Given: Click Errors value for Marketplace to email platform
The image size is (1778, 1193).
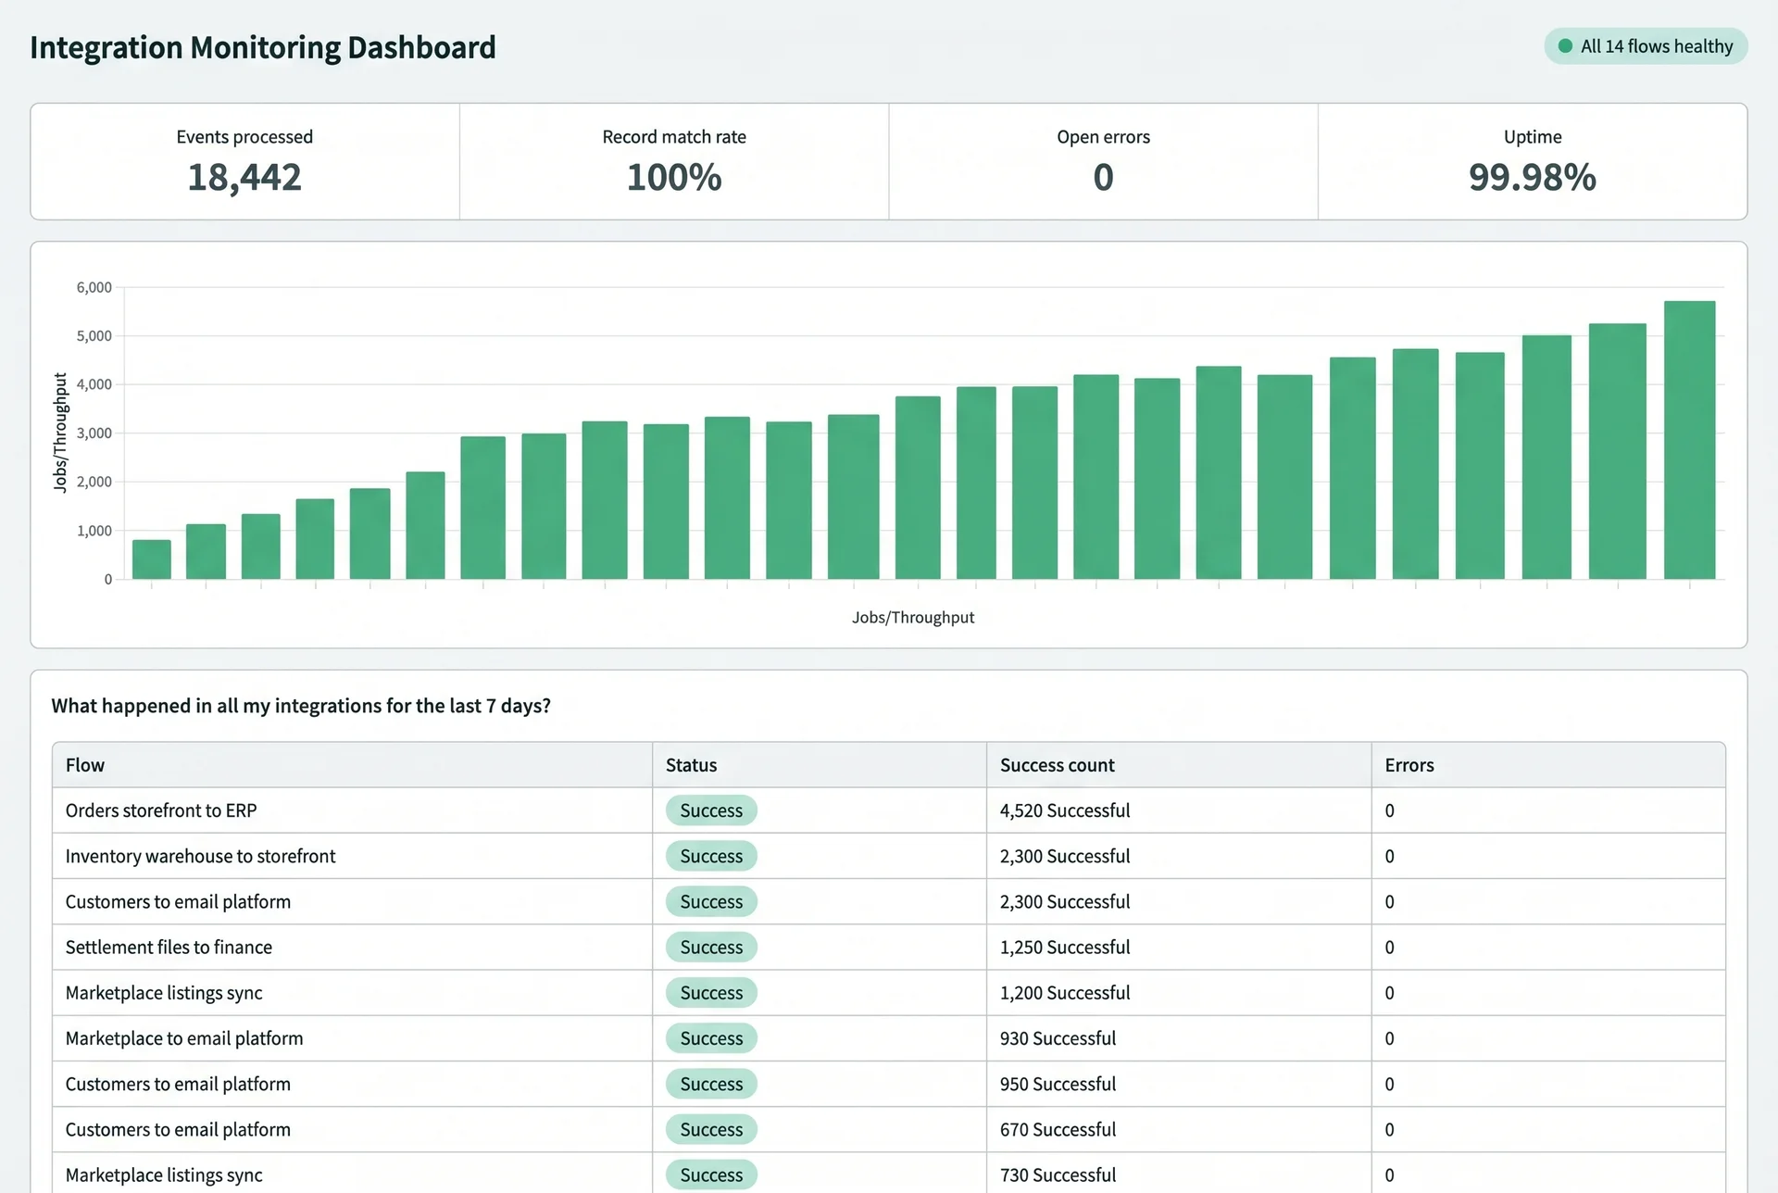Looking at the screenshot, I should (x=1389, y=1038).
